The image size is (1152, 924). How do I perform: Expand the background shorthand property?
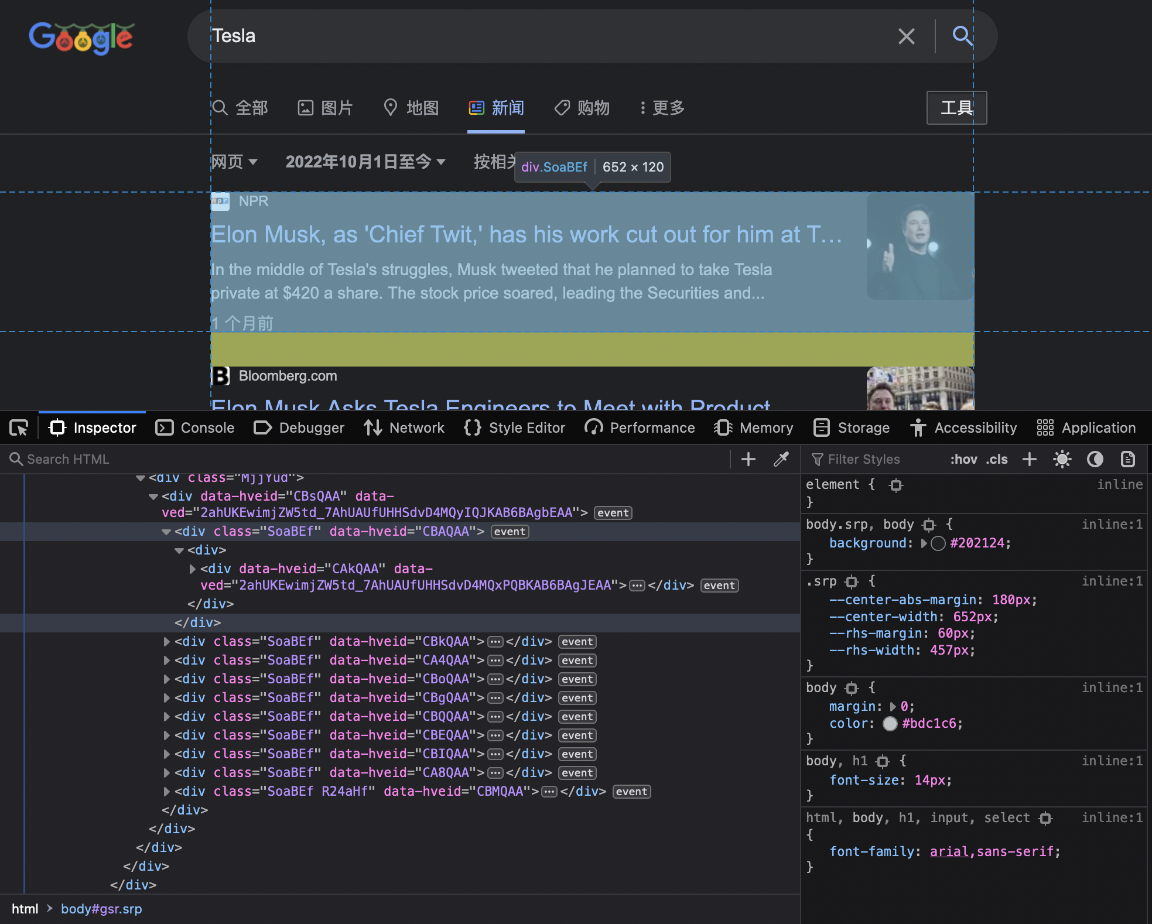click(x=924, y=543)
